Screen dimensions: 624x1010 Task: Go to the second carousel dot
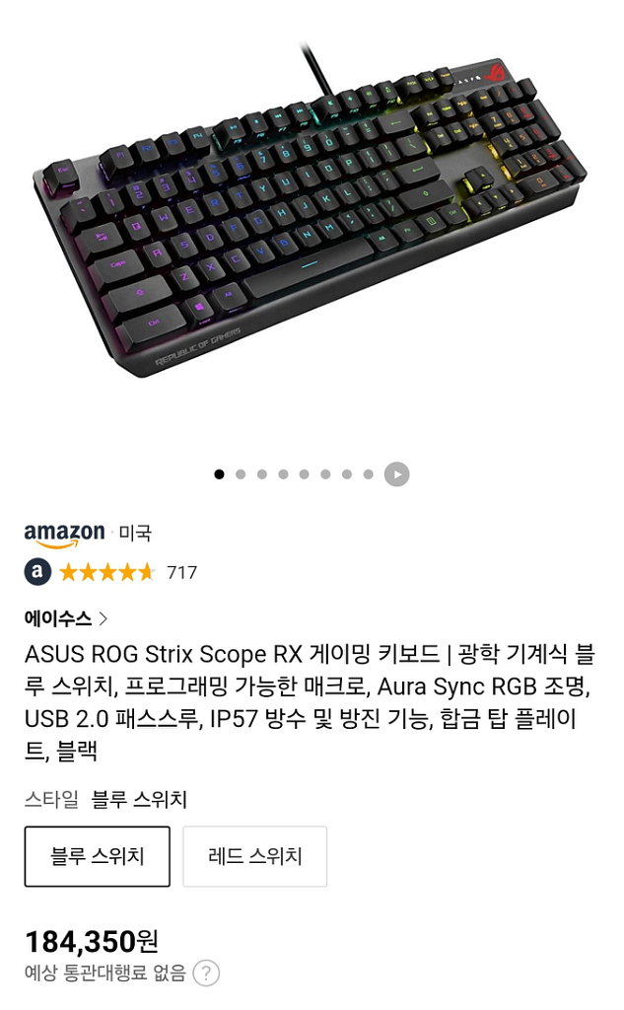(x=241, y=474)
